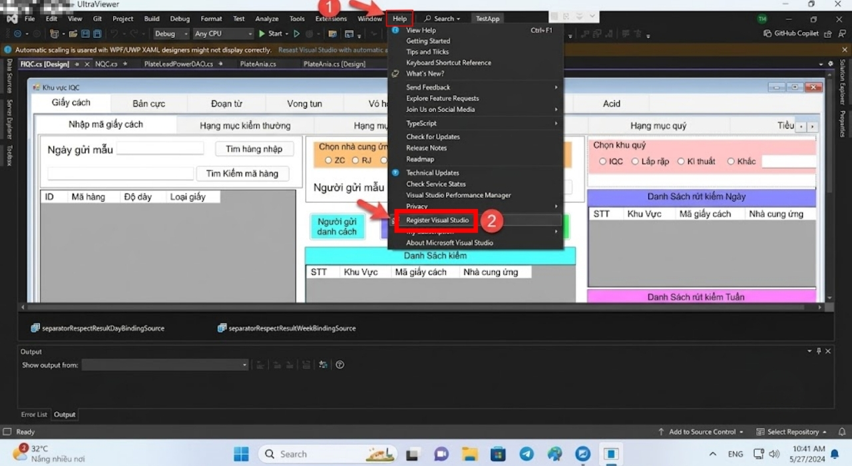Open Telegram from the taskbar
The image size is (852, 466).
point(527,454)
